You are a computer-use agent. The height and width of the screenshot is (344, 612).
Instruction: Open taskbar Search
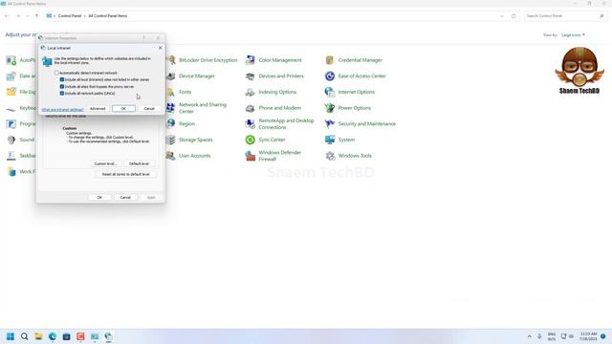(24, 336)
